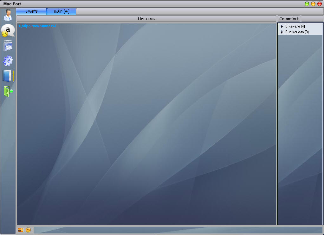
Task: Switch to the events tab
Action: pos(31,11)
